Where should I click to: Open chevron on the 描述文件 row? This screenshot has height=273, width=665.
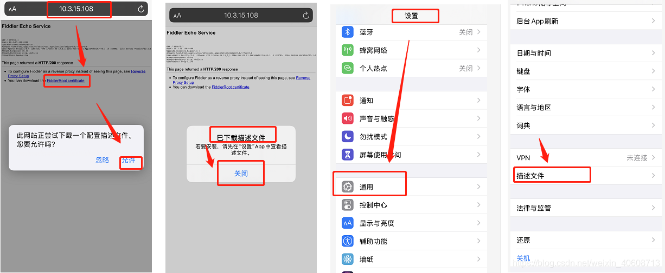pos(653,176)
